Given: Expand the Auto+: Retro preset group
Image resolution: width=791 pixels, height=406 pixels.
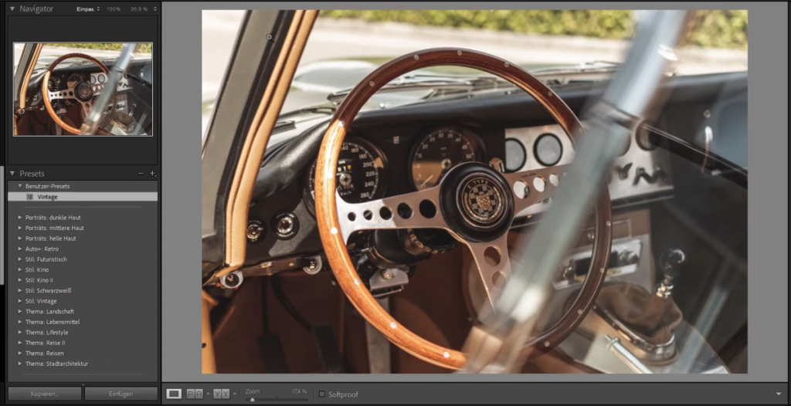Looking at the screenshot, I should [20, 249].
